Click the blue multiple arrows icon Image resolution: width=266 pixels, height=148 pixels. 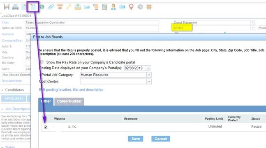coord(122,7)
